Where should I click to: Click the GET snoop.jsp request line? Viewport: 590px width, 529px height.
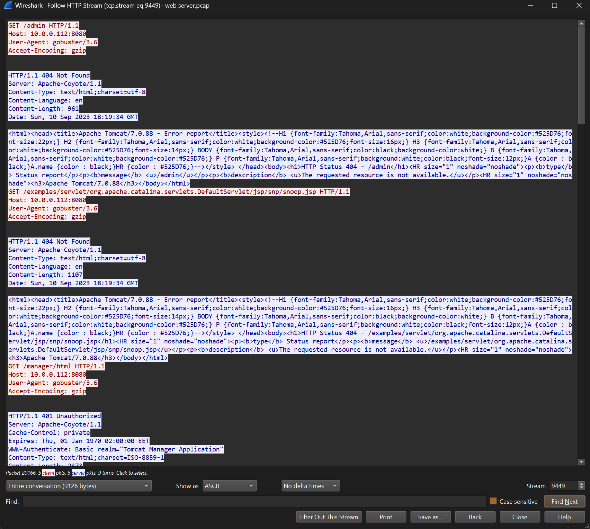(179, 192)
